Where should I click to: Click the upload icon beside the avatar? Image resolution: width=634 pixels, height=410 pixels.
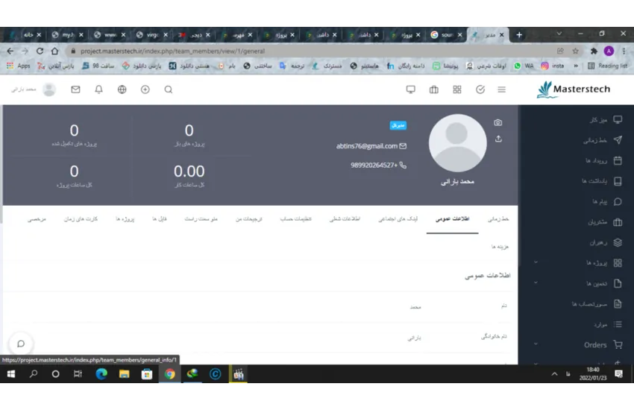pos(498,139)
